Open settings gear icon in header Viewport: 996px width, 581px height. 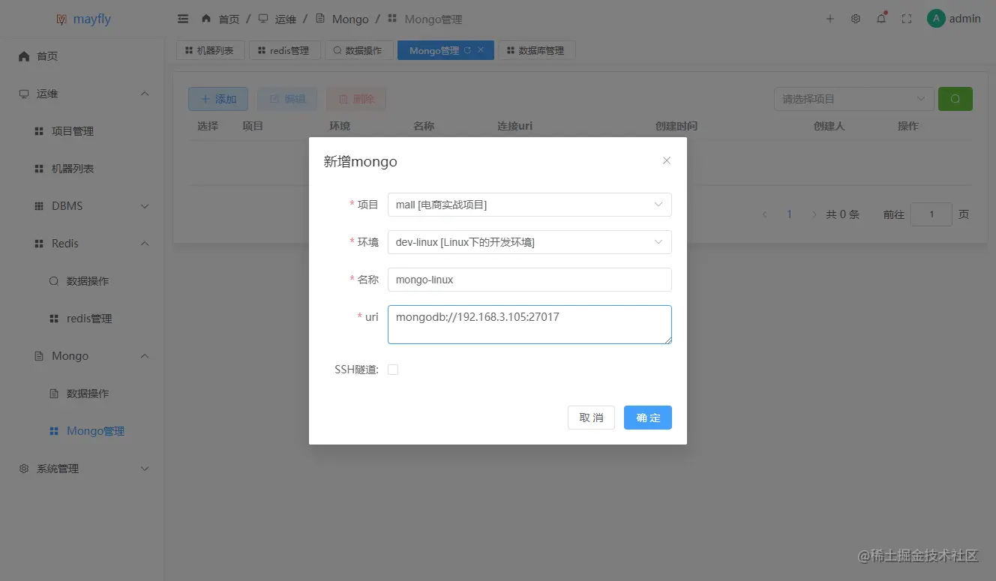[856, 19]
